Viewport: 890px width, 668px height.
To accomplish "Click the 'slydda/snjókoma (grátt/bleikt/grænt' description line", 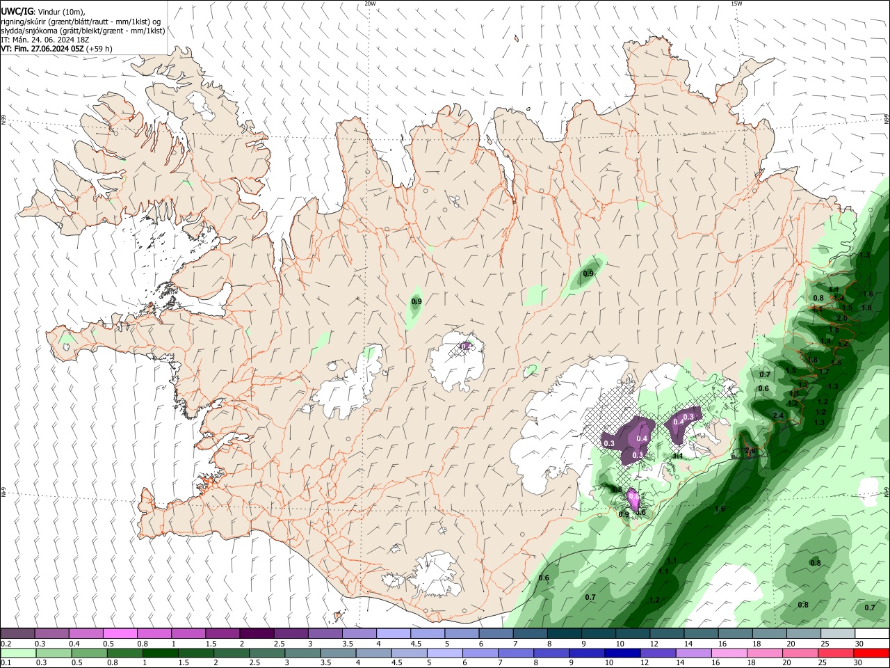I will coord(83,31).
